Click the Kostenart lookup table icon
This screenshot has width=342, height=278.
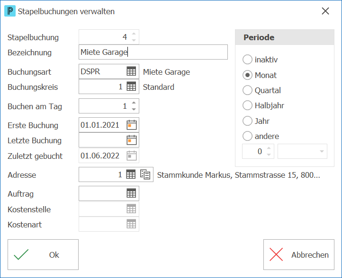(131, 224)
